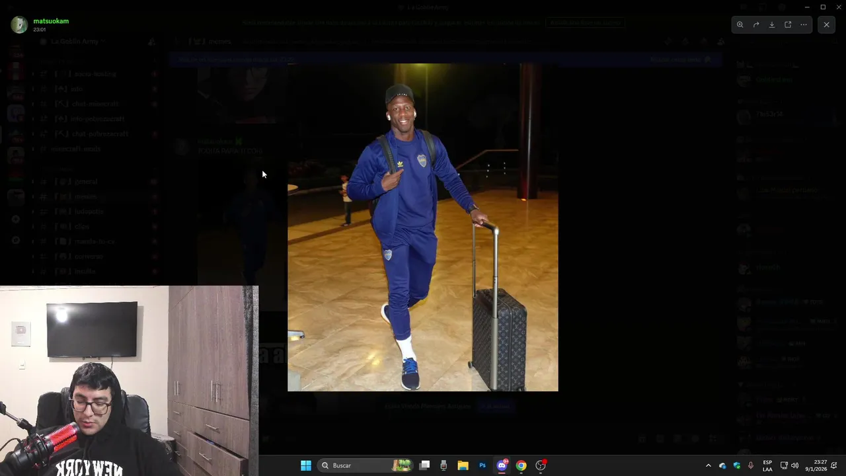Image resolution: width=846 pixels, height=476 pixels.
Task: Click the enlarged photo of the man with suitcase
Action: click(x=423, y=227)
